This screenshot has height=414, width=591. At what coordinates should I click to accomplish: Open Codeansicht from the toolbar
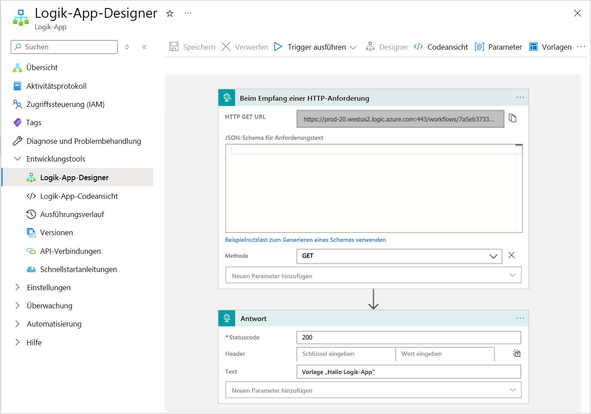coord(441,47)
